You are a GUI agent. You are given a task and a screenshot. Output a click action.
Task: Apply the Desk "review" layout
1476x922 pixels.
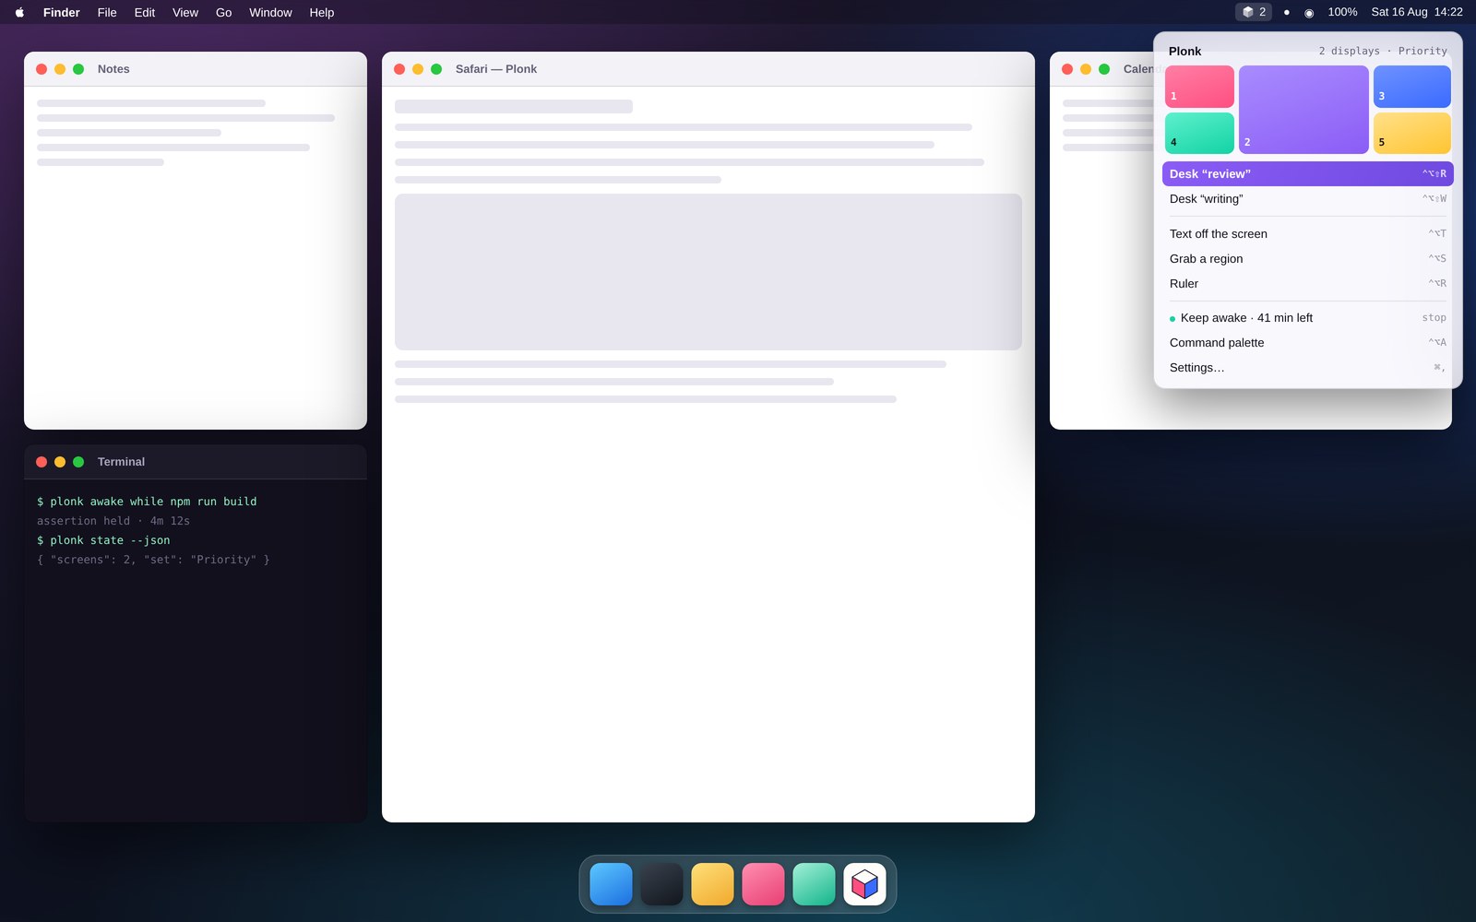click(x=1307, y=173)
